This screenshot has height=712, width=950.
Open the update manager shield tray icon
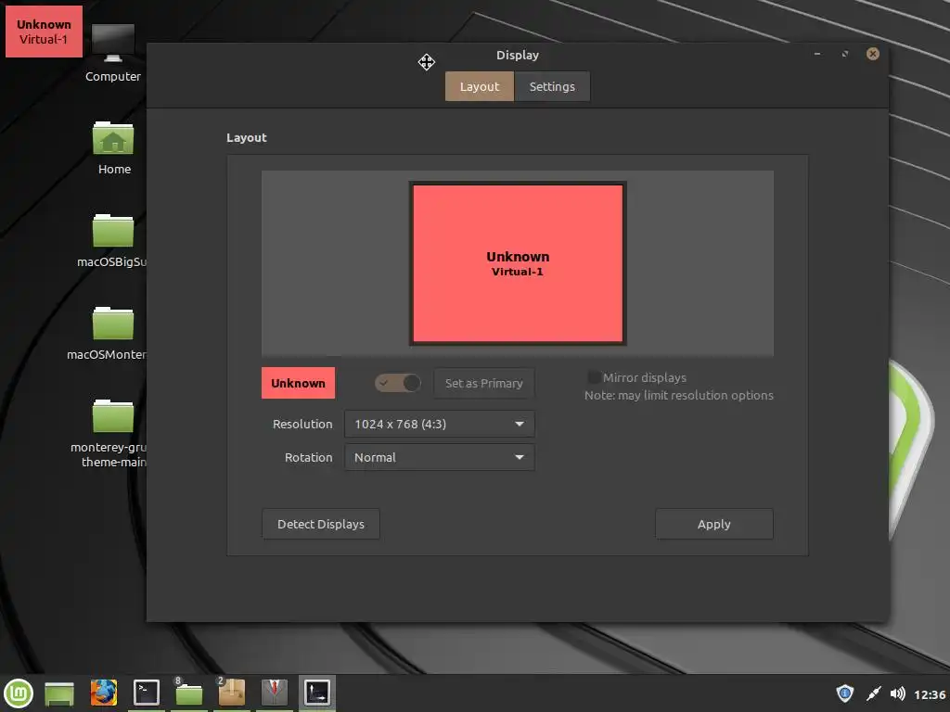844,693
